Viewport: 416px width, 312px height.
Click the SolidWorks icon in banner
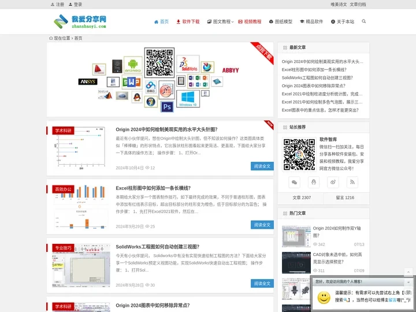188,64
